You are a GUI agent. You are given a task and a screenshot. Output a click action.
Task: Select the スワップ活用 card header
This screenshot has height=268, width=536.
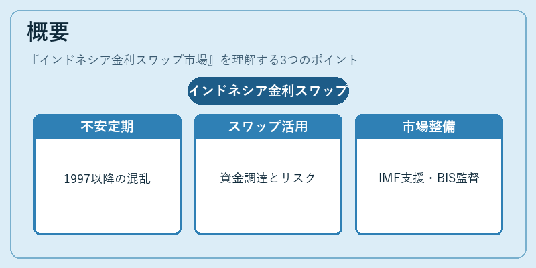click(x=269, y=127)
